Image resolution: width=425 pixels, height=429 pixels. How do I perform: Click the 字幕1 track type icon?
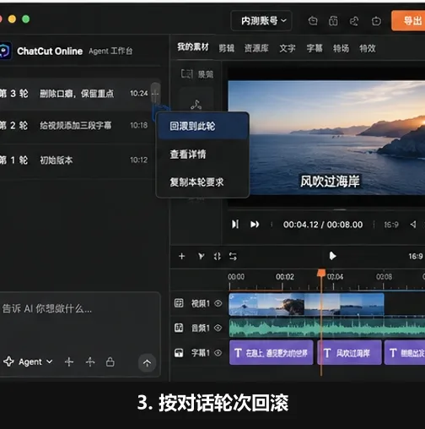point(179,353)
